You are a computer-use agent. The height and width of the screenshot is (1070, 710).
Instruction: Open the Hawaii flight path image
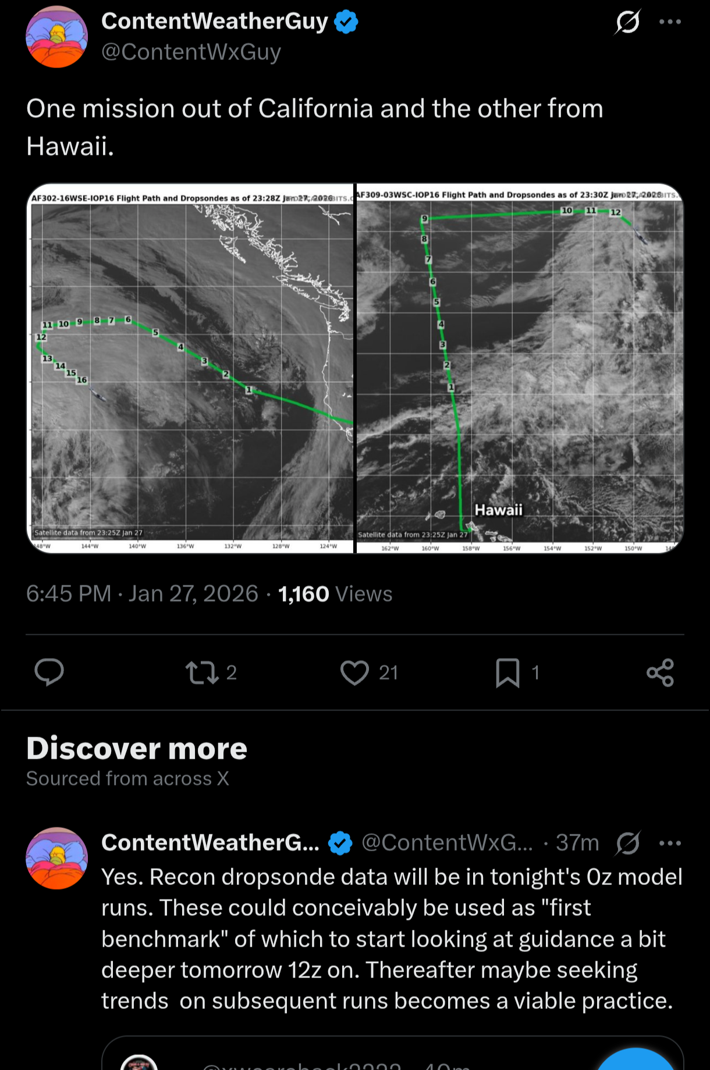[520, 368]
